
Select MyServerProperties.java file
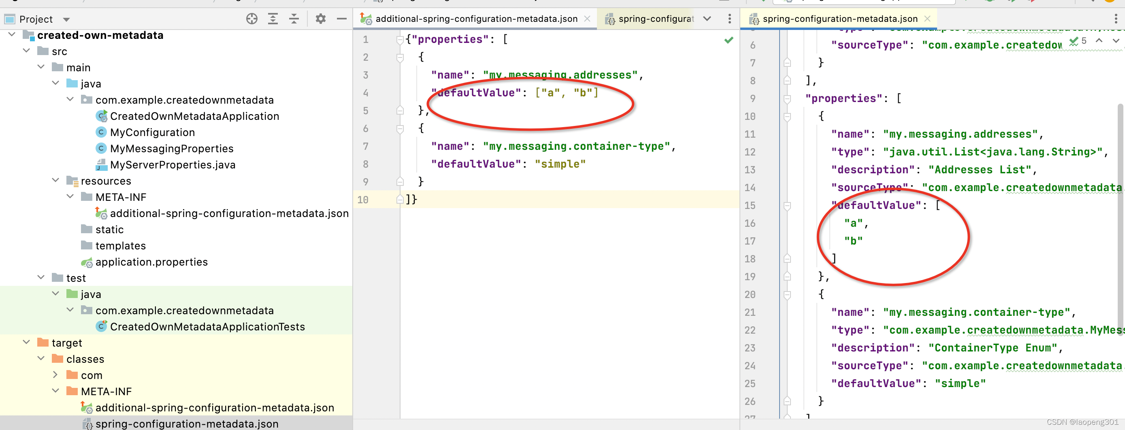click(x=166, y=164)
